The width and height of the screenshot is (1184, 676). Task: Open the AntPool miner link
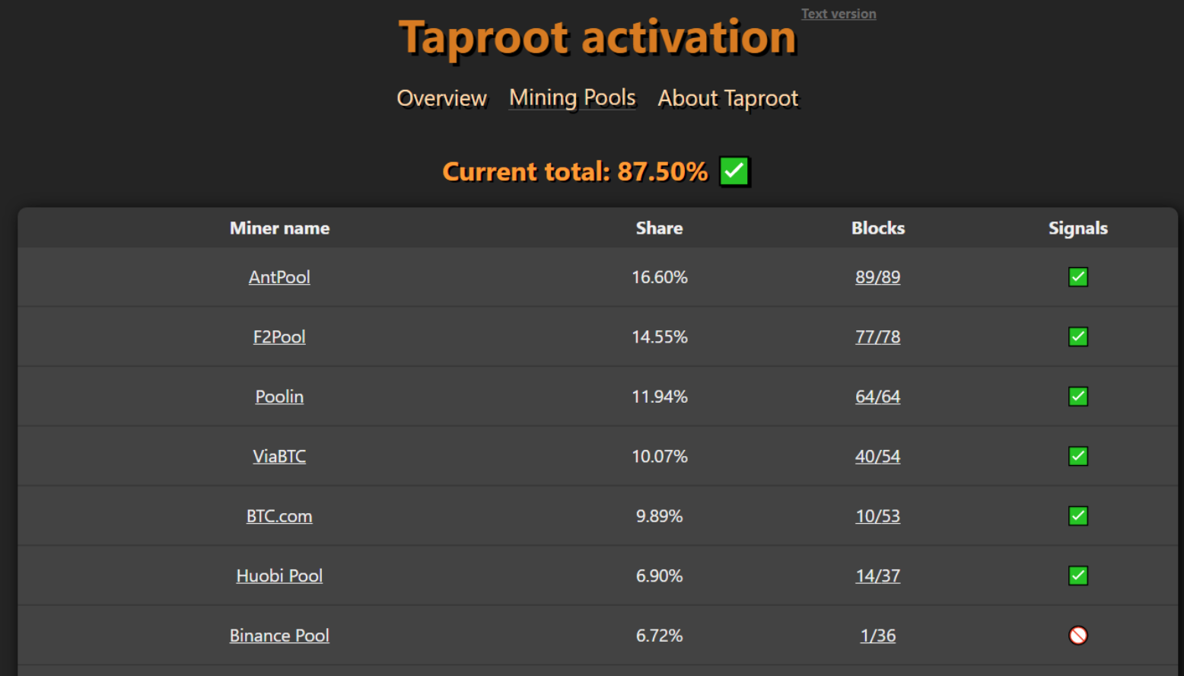279,277
